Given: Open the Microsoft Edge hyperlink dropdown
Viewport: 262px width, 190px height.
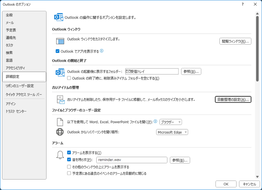Looking at the screenshot, I should pos(172,132).
